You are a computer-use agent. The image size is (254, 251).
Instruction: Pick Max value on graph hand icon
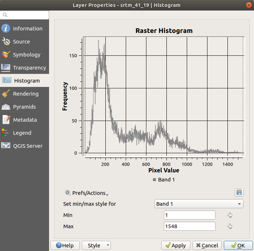230,226
